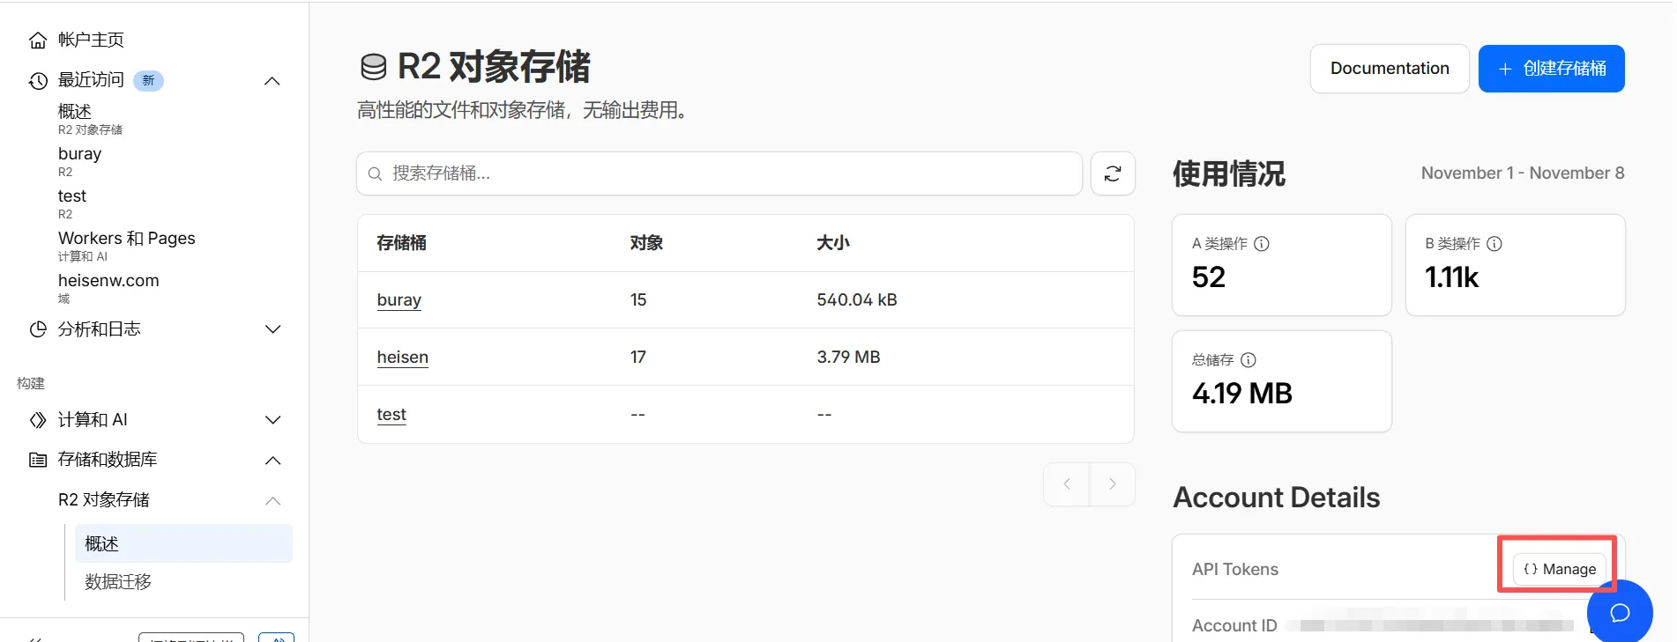Open the Documentation button

tap(1390, 69)
